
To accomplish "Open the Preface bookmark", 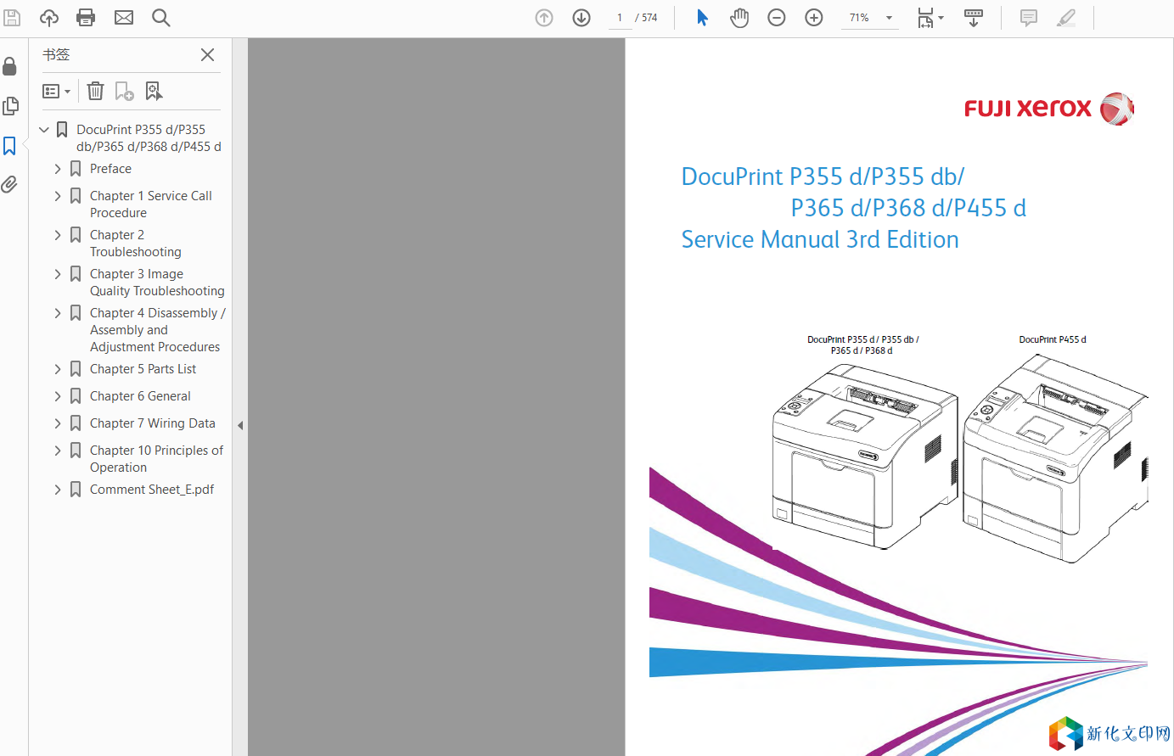I will click(110, 169).
